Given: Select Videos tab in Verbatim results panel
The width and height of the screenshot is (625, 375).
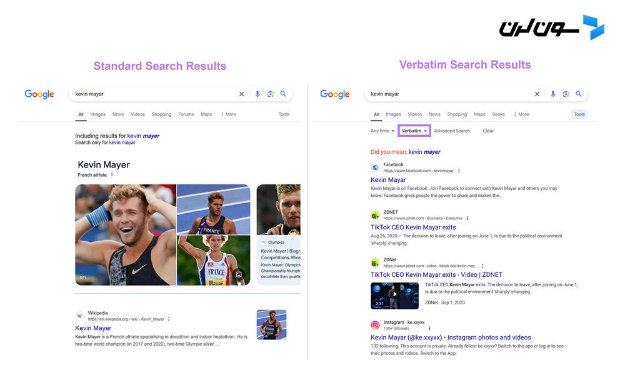Looking at the screenshot, I should click(x=415, y=114).
